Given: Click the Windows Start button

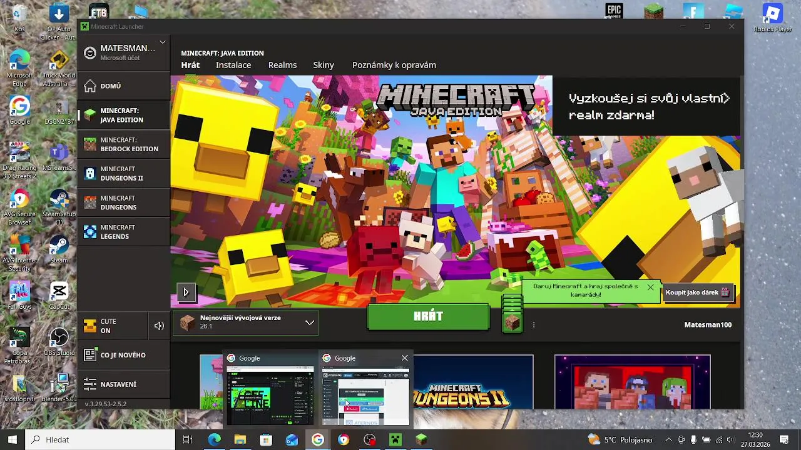Looking at the screenshot, I should (x=13, y=439).
